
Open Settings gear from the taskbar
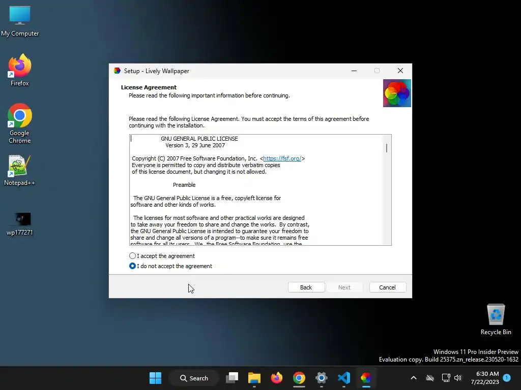(322, 378)
